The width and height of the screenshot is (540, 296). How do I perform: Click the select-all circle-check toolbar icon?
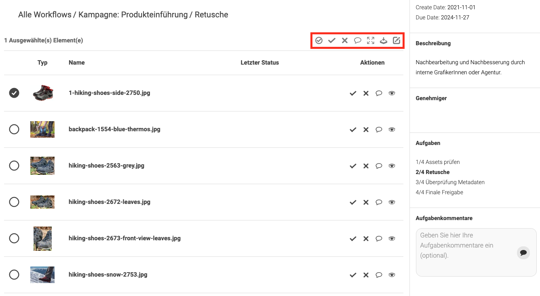tap(319, 40)
